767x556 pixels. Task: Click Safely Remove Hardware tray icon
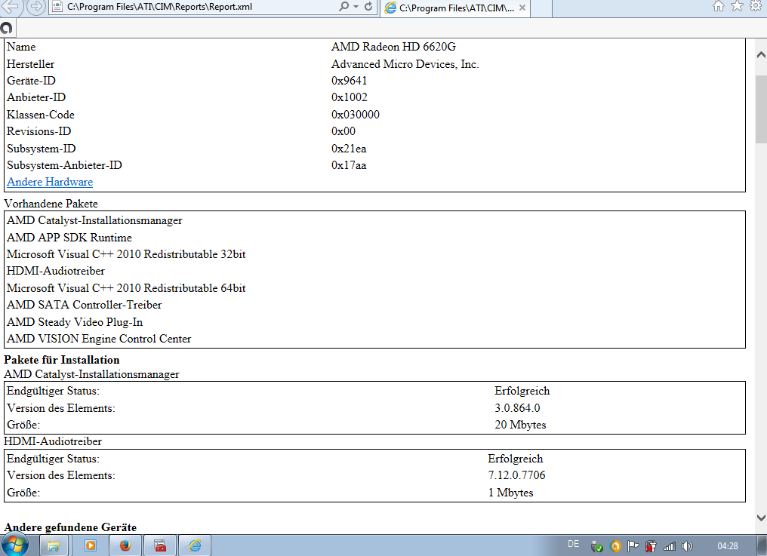pyautogui.click(x=597, y=546)
